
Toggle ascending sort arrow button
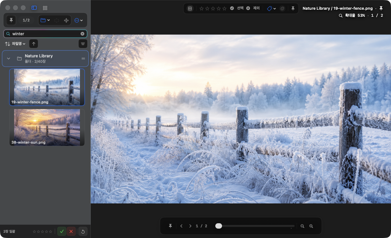click(34, 44)
